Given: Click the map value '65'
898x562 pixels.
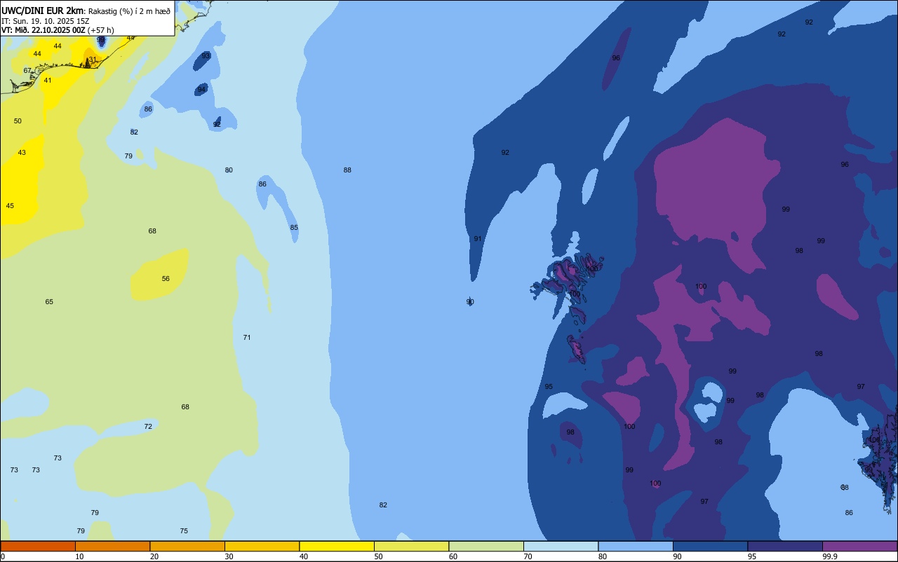Looking at the screenshot, I should pos(49,302).
